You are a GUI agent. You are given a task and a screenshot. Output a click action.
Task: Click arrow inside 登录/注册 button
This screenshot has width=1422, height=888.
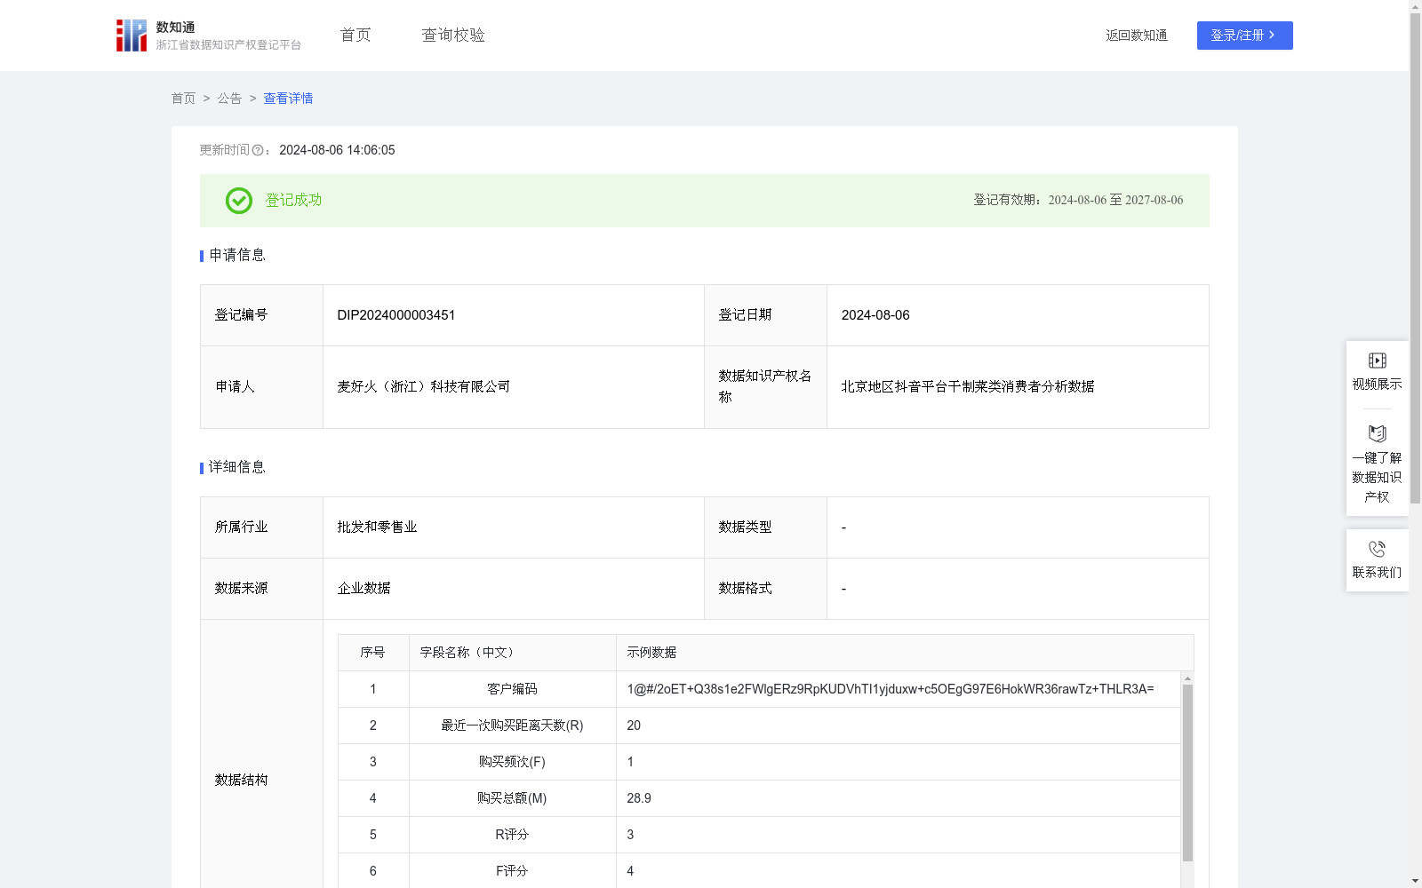1273,36
